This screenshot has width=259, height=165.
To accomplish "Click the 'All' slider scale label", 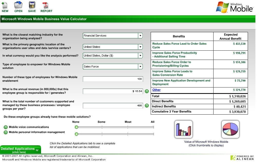I will [x=153, y=122].
